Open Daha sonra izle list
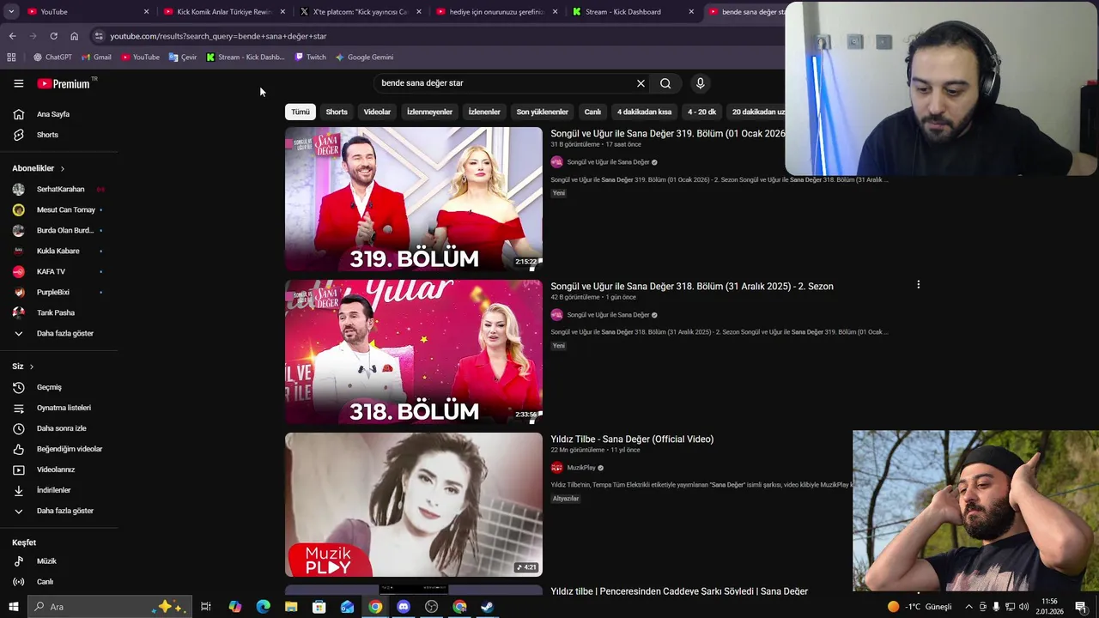1099x618 pixels. click(x=61, y=428)
